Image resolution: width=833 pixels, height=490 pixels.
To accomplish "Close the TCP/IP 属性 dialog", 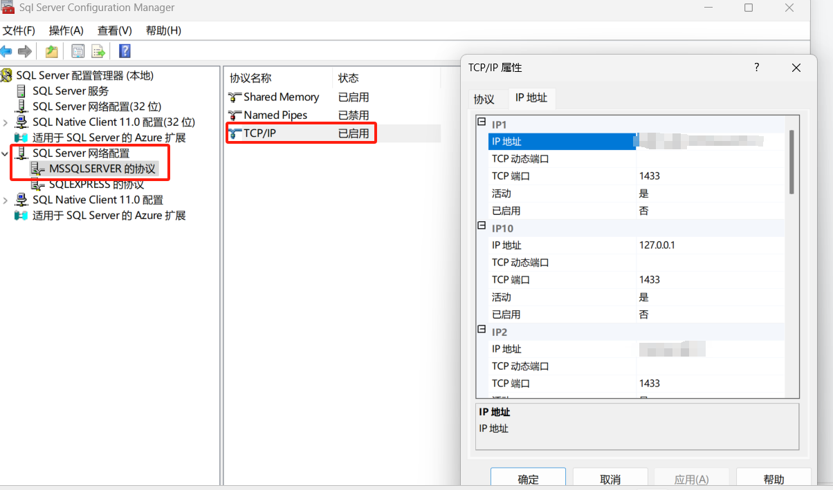I will tap(796, 68).
